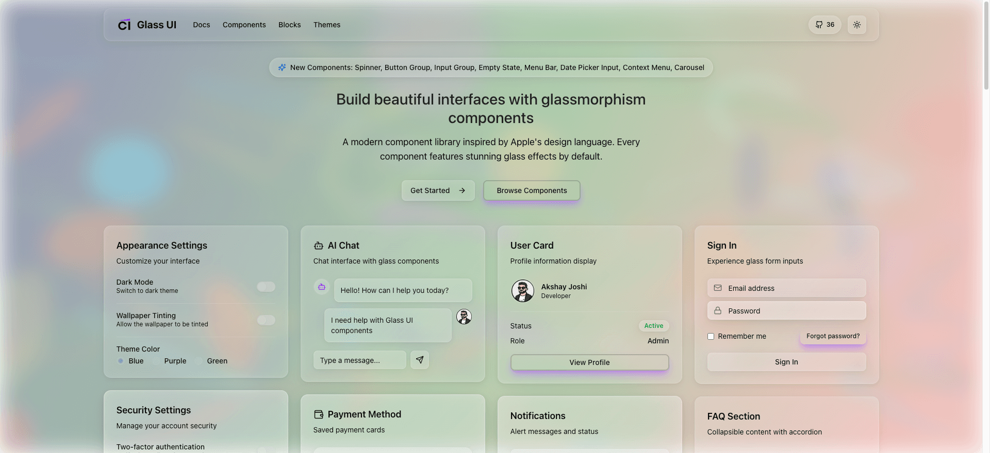Check the Remember me checkbox
990x453 pixels.
coord(711,336)
